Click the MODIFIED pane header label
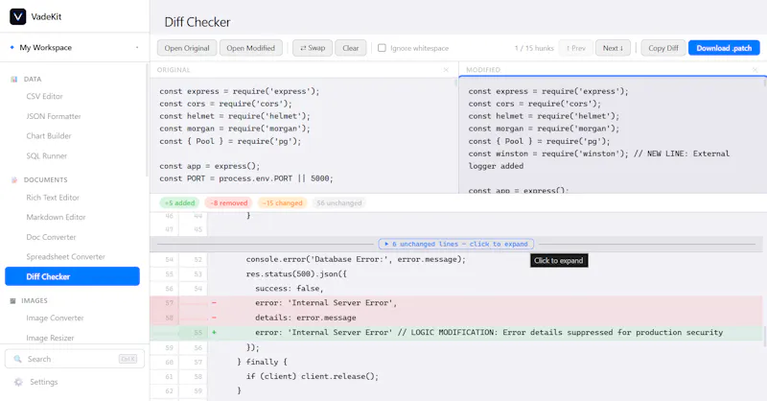 click(483, 70)
